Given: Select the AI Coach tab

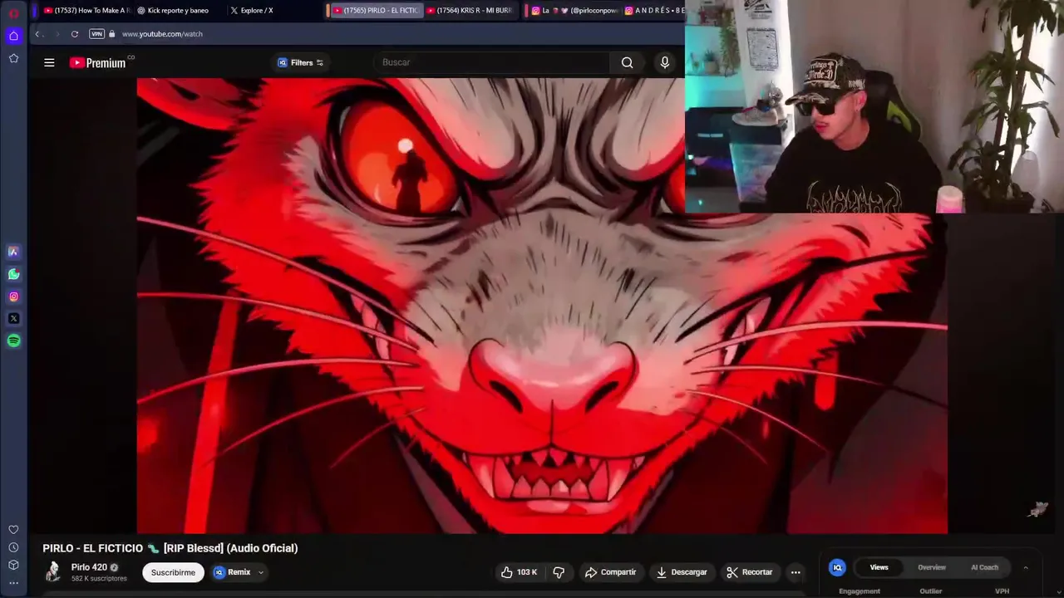Looking at the screenshot, I should (x=984, y=567).
